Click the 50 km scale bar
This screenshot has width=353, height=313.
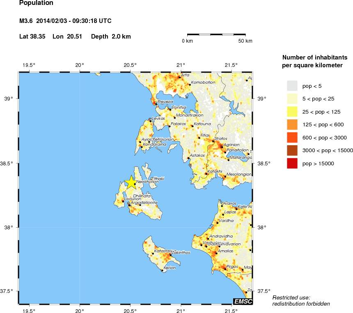[216, 35]
